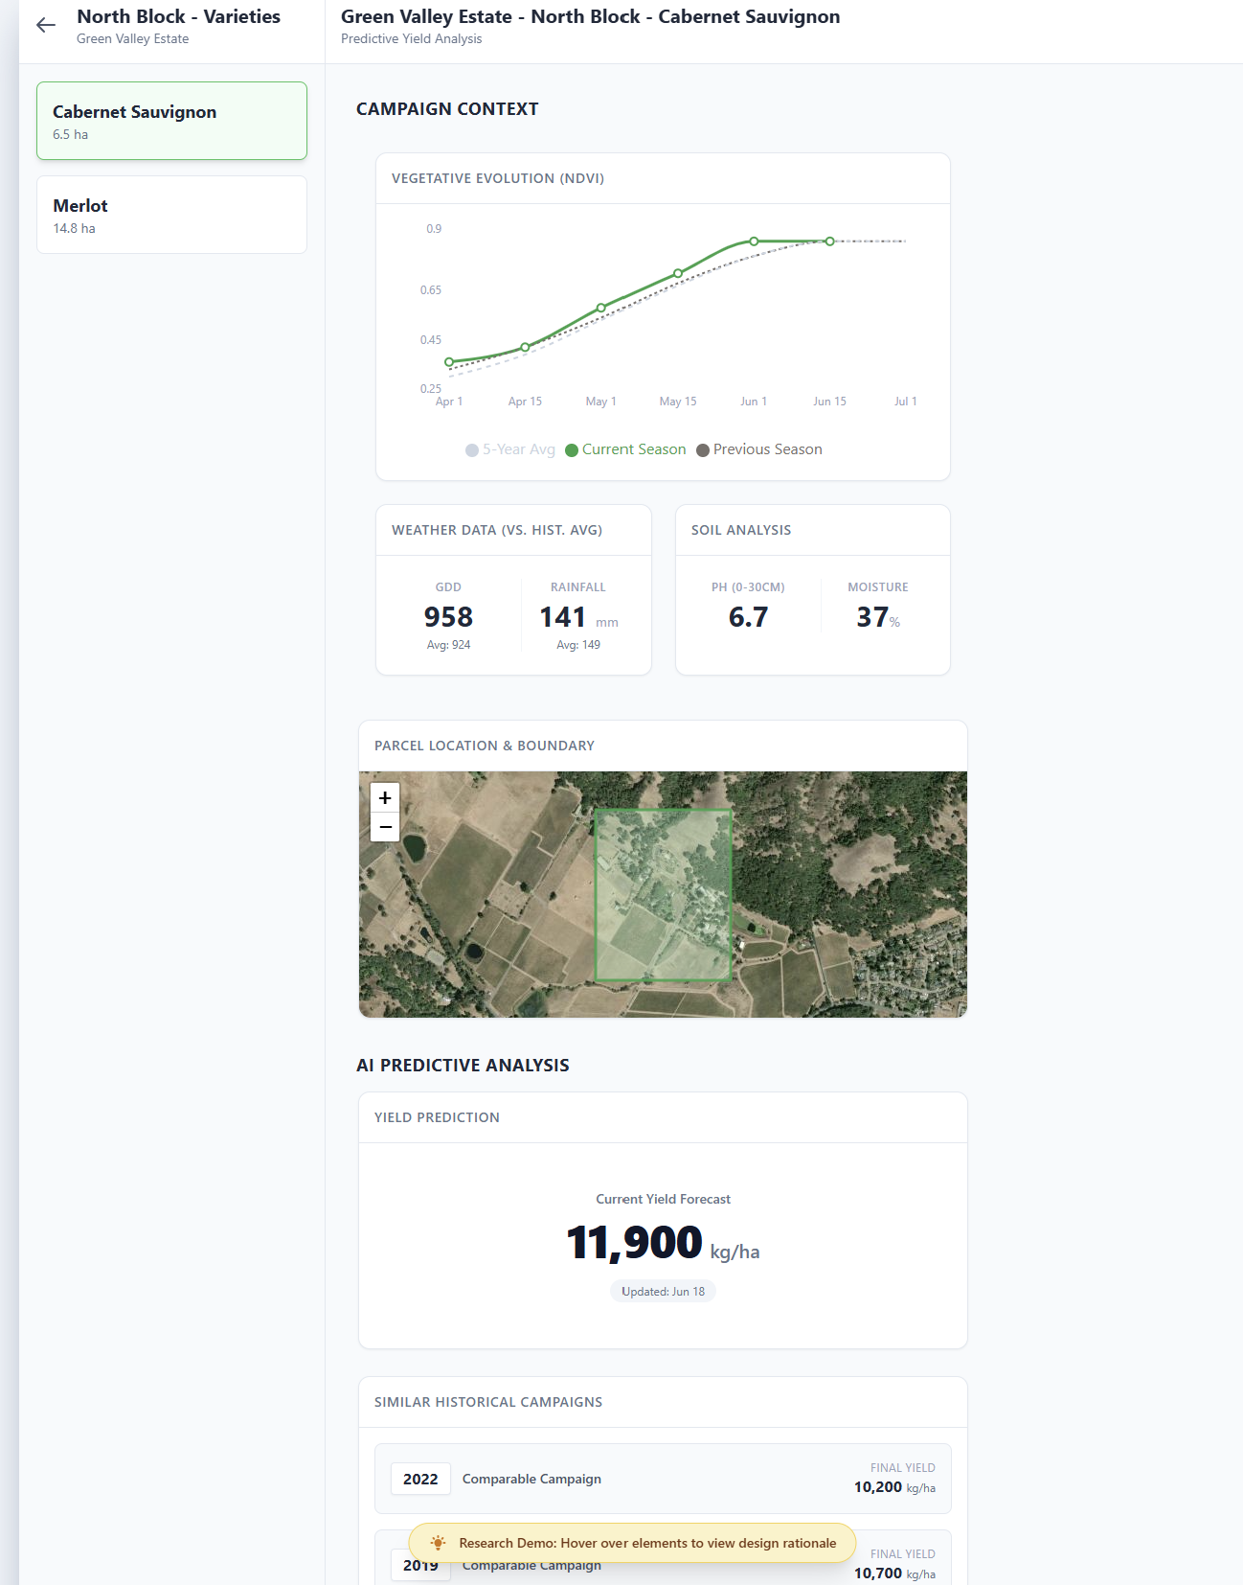Toggle Current Season legend series

tap(625, 450)
